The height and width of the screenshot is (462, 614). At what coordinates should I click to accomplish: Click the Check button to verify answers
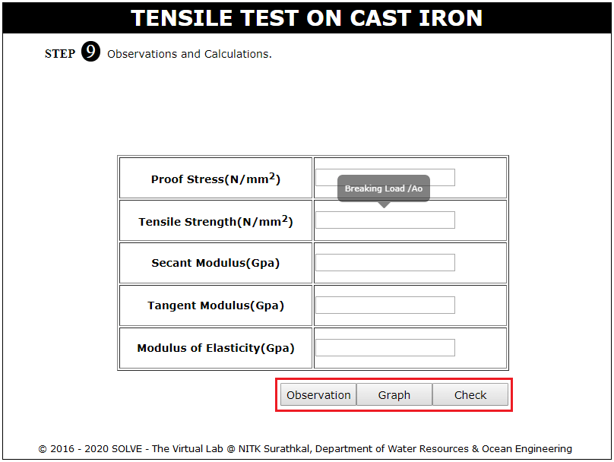coord(470,394)
